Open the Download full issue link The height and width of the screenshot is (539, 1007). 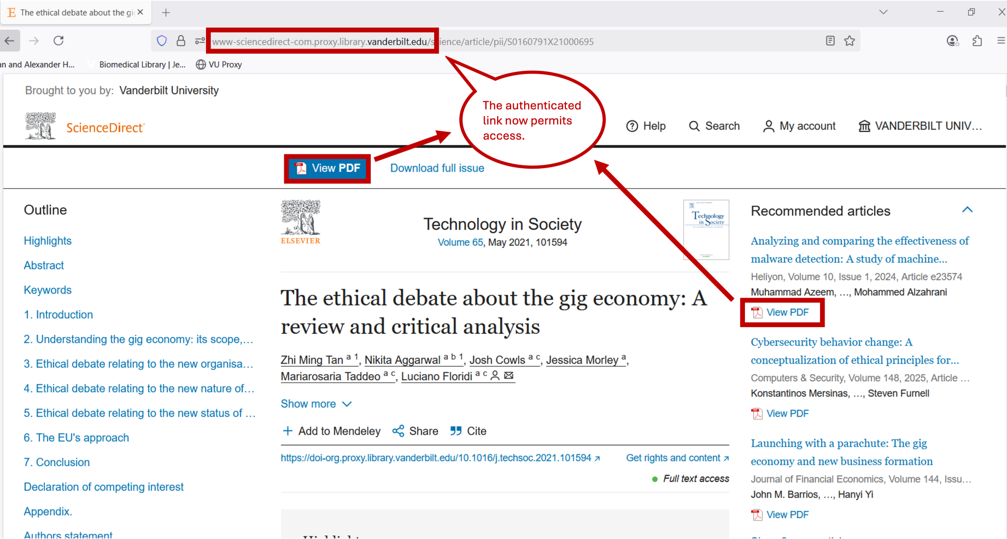click(x=437, y=168)
